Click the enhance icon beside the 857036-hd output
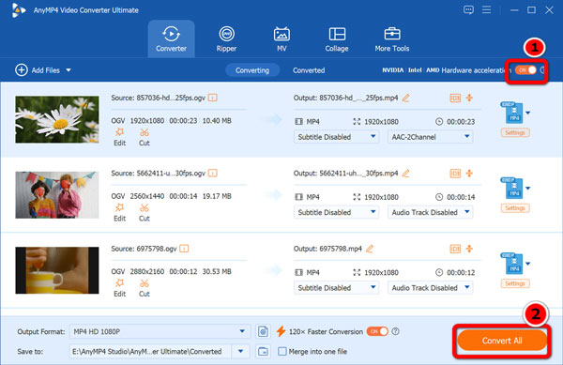Image resolution: width=563 pixels, height=365 pixels. coord(469,98)
